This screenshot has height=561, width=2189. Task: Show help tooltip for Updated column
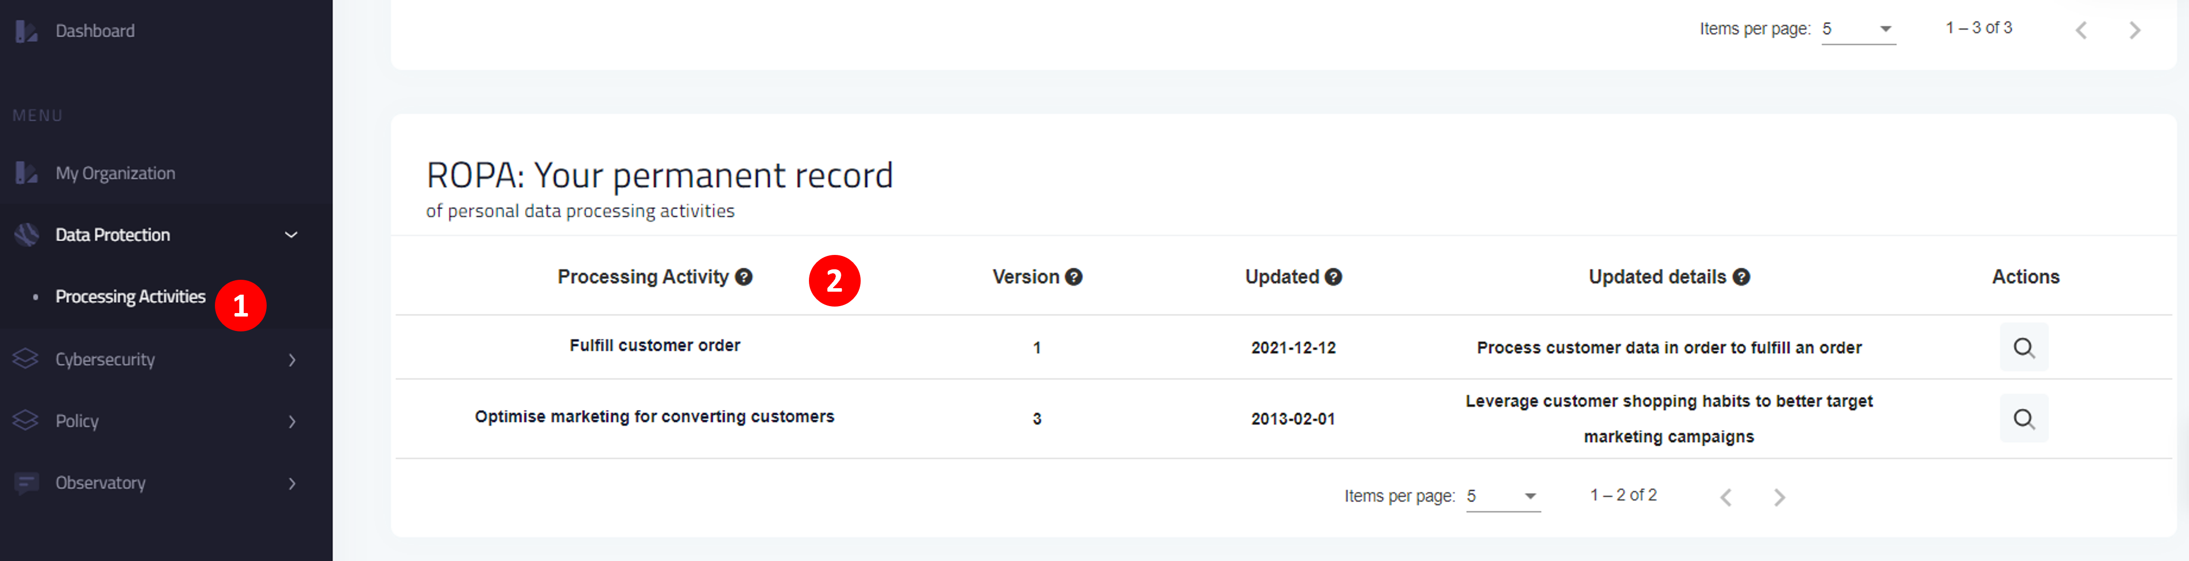[1333, 277]
